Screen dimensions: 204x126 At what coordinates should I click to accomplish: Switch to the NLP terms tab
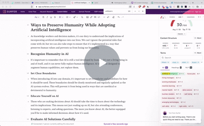[189, 68]
